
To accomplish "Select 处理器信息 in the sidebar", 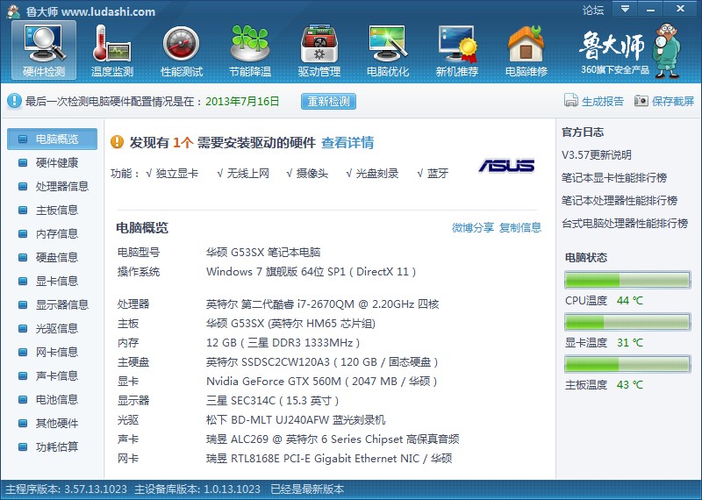I will click(61, 186).
